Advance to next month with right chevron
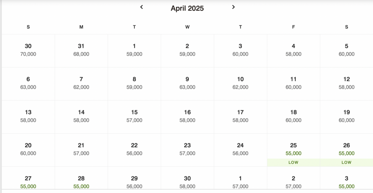Image resolution: width=373 pixels, height=193 pixels. pos(233,7)
